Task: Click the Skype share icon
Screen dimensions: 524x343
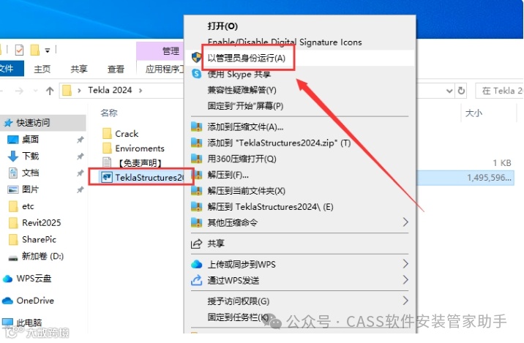Action: pos(196,73)
